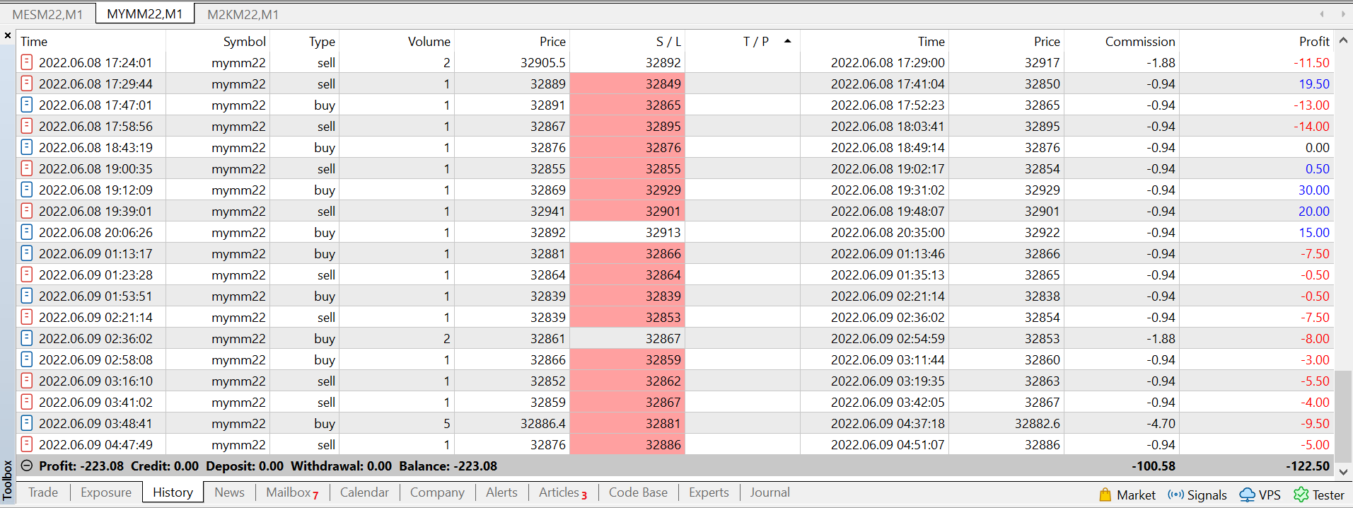
Task: Click the order icon for 2022.06.08 18:43:19
Action: point(27,147)
